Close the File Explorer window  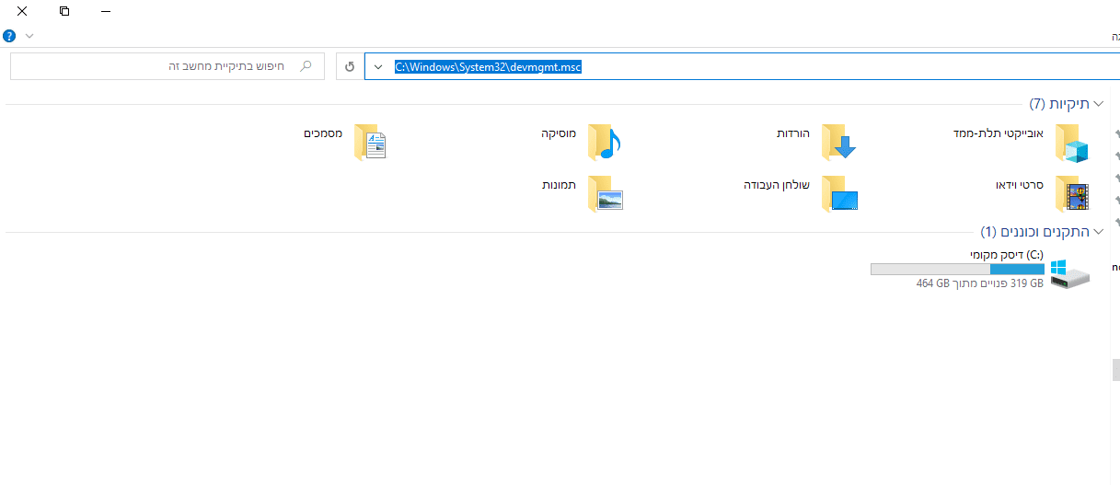22,11
